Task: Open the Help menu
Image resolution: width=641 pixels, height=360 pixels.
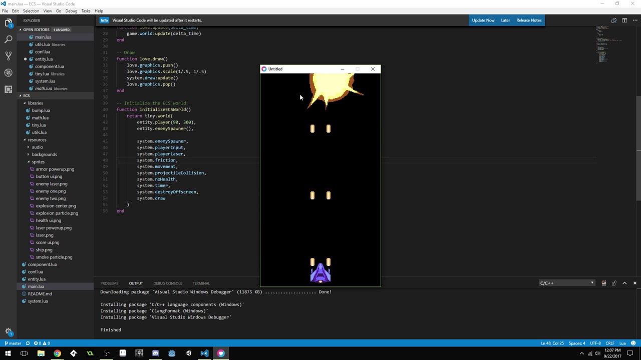Action: coord(99,11)
